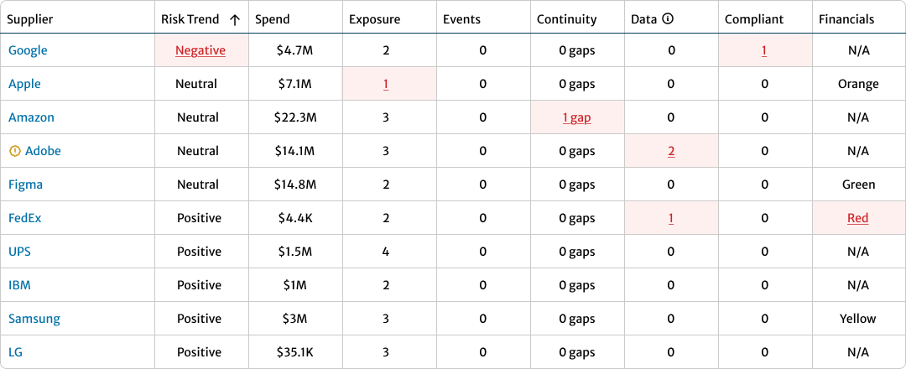
Task: Click Google's N/A Financials cell
Action: [x=858, y=50]
